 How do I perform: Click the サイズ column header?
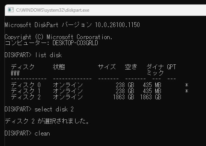click(107, 67)
